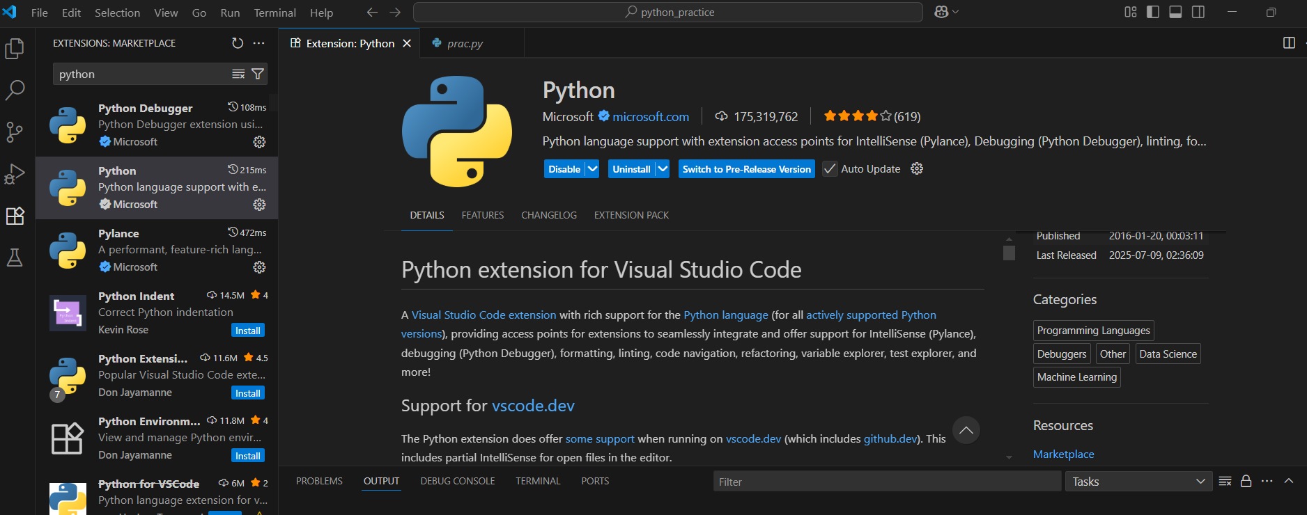
Task: Toggle the bottom panel visibility
Action: pos(1175,13)
